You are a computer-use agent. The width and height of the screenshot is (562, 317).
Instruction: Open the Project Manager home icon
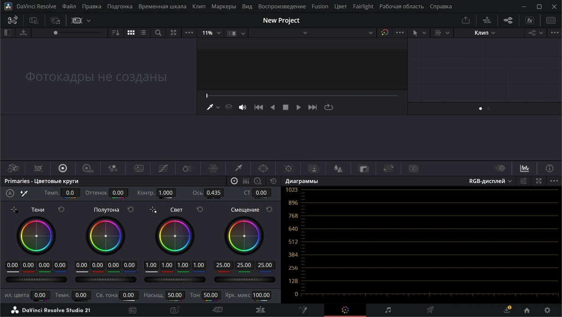[x=527, y=310]
